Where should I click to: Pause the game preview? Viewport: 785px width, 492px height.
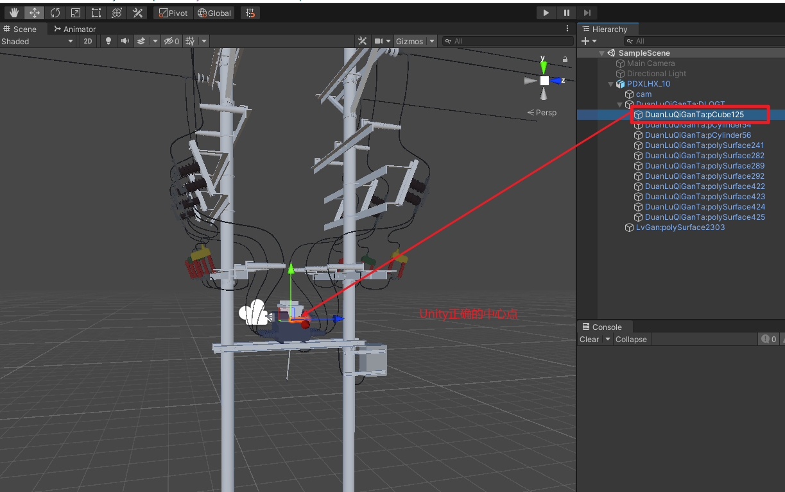coord(566,13)
